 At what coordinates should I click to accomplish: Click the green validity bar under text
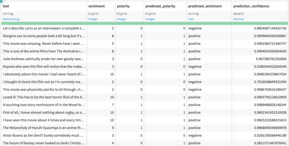(44, 24)
